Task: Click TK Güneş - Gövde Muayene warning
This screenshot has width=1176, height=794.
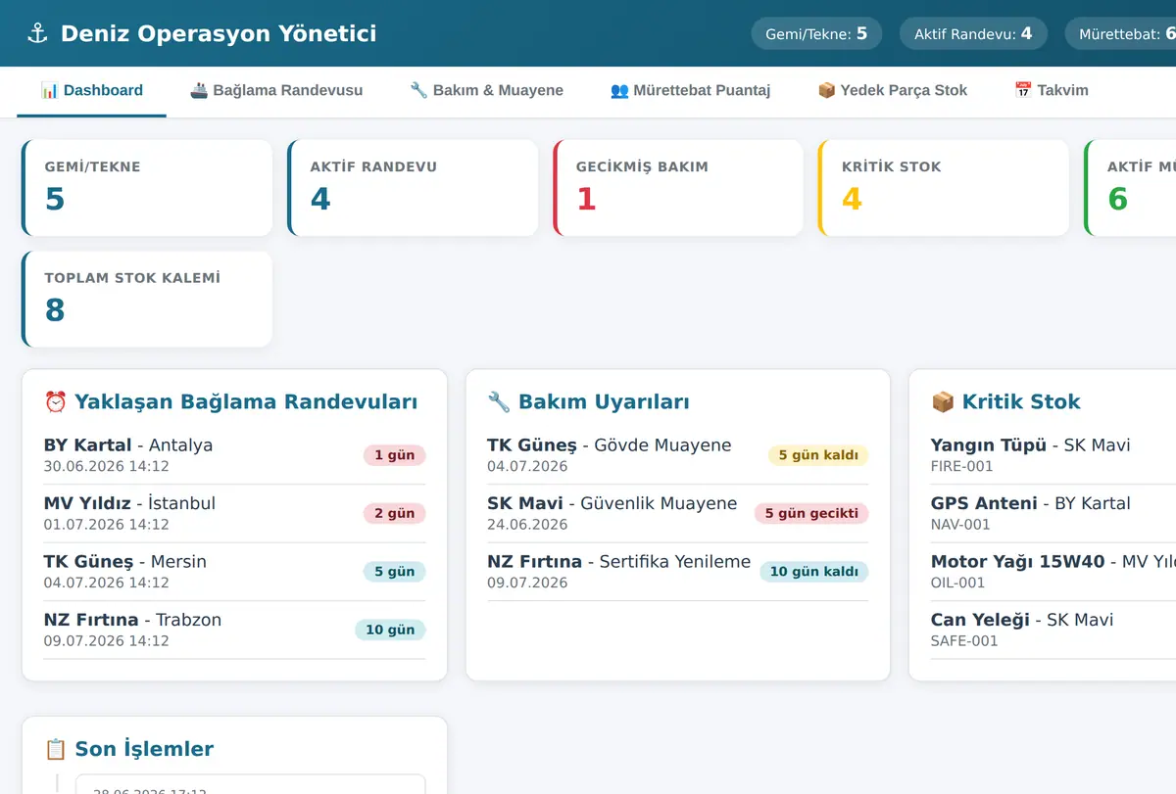Action: tap(677, 455)
